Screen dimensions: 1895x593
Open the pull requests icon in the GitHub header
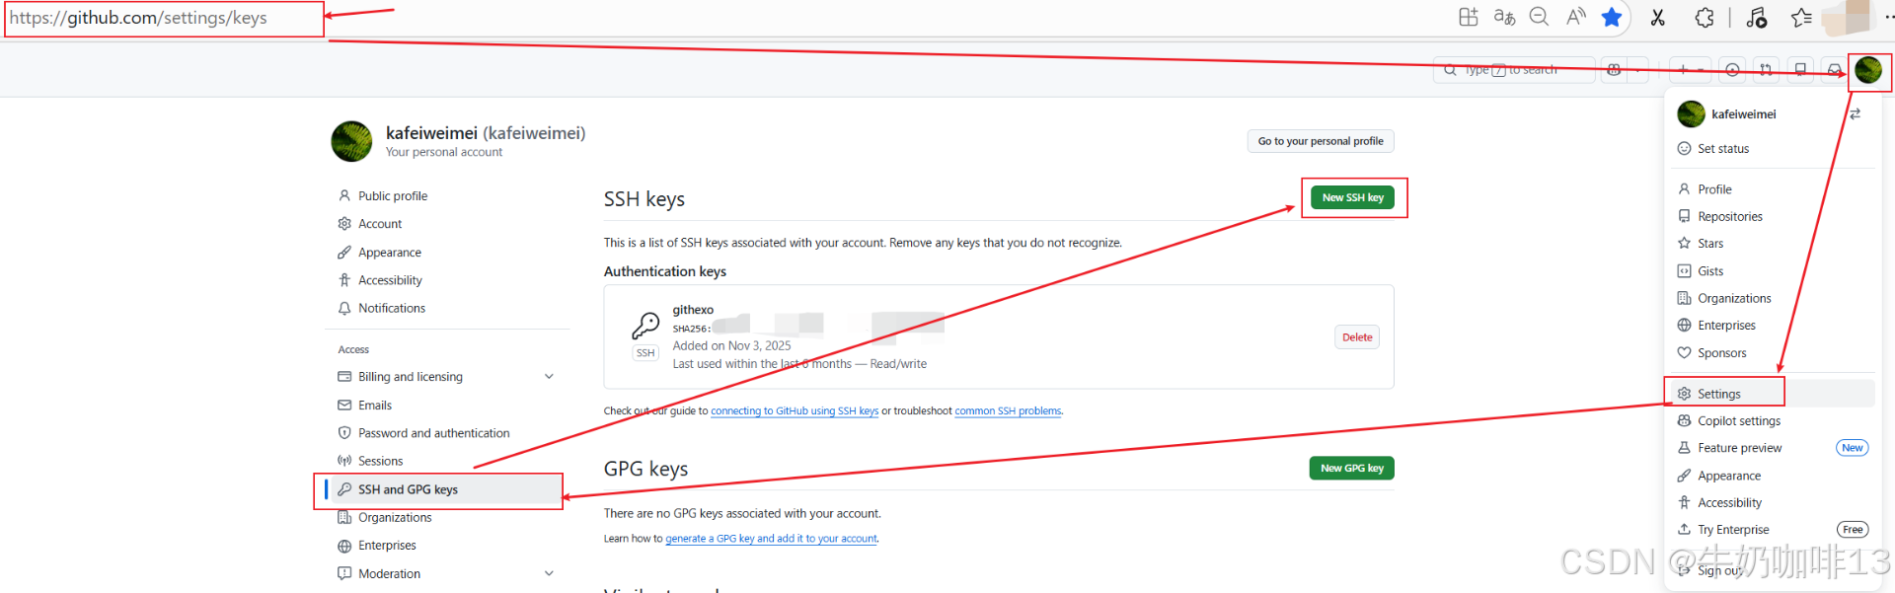point(1766,70)
